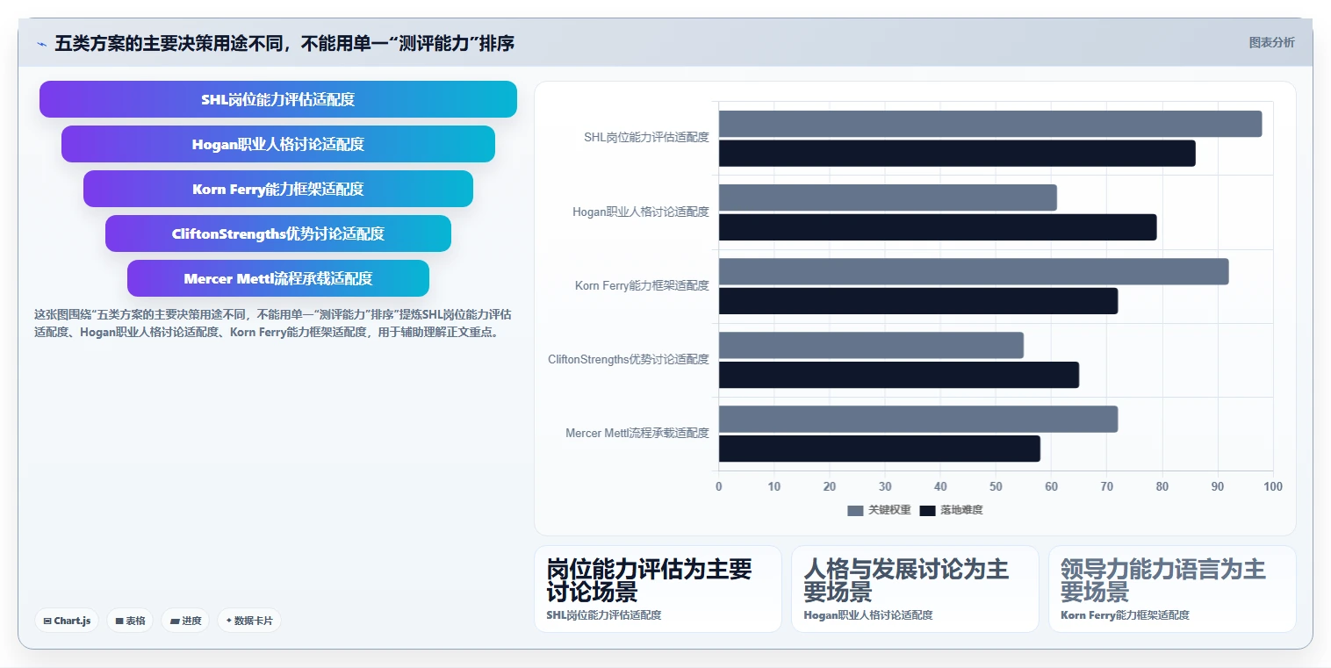Click the x-axis tick label 0
This screenshot has height=668, width=1331.
coord(719,486)
